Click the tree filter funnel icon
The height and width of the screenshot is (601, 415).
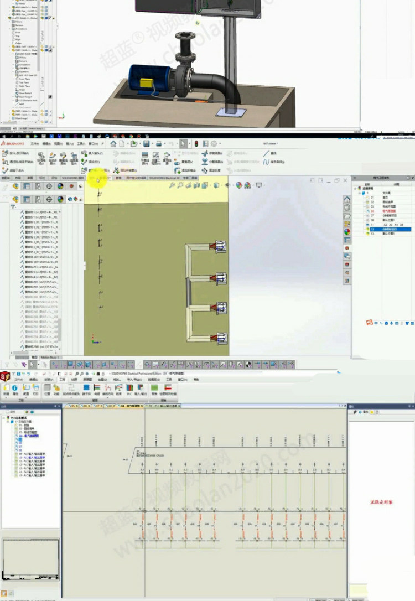tap(13, 207)
